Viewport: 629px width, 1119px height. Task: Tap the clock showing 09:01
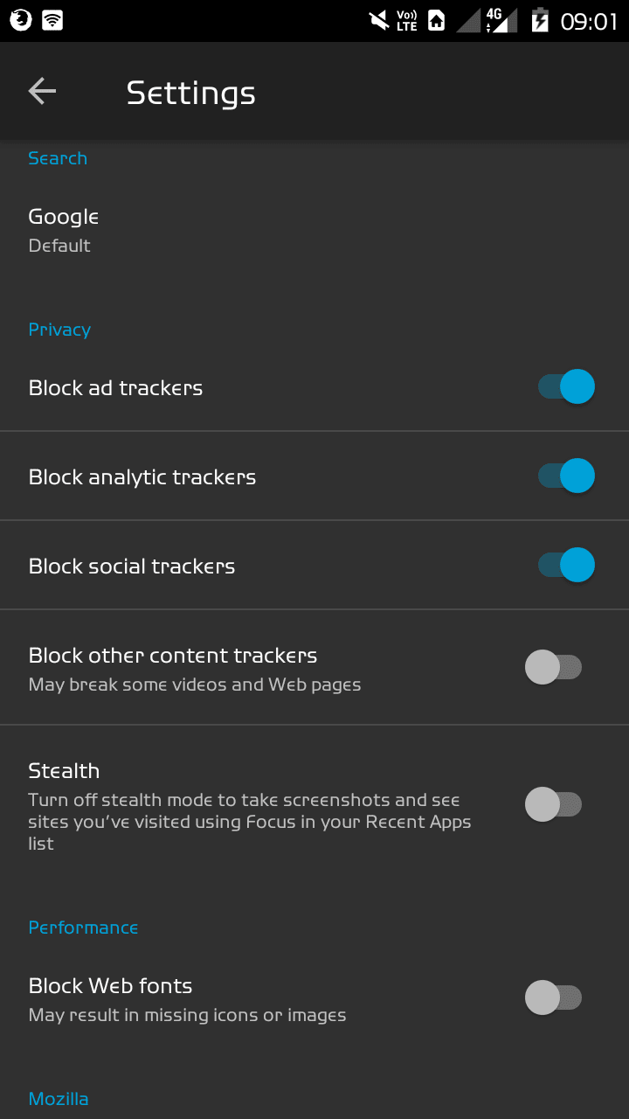(x=589, y=21)
